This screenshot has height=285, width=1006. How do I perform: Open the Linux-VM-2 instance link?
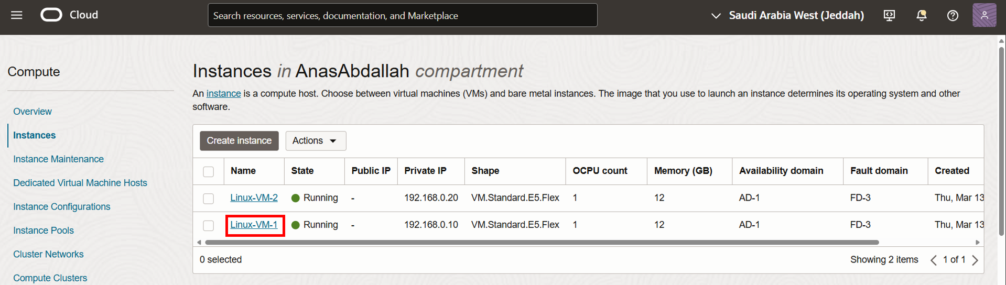254,198
